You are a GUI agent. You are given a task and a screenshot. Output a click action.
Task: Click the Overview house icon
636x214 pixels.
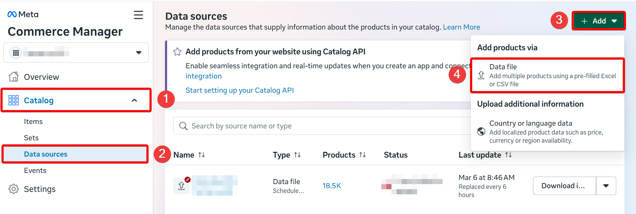tap(14, 77)
